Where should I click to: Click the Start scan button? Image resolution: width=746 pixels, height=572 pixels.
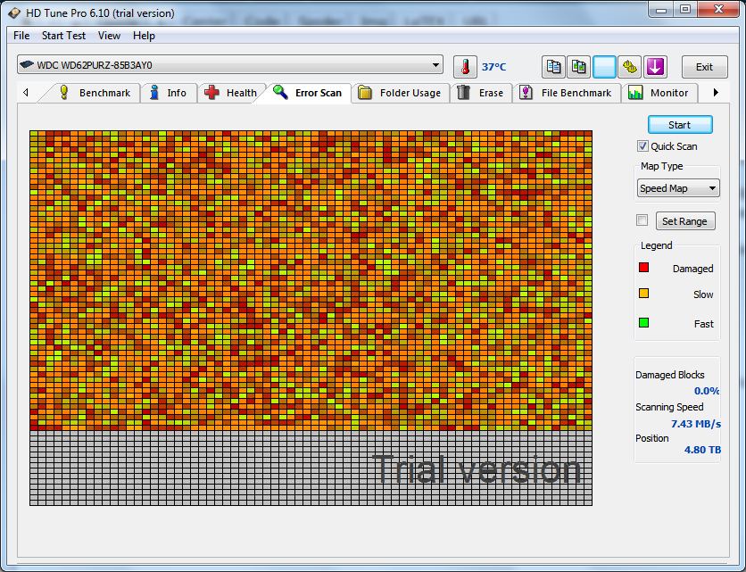(x=680, y=125)
